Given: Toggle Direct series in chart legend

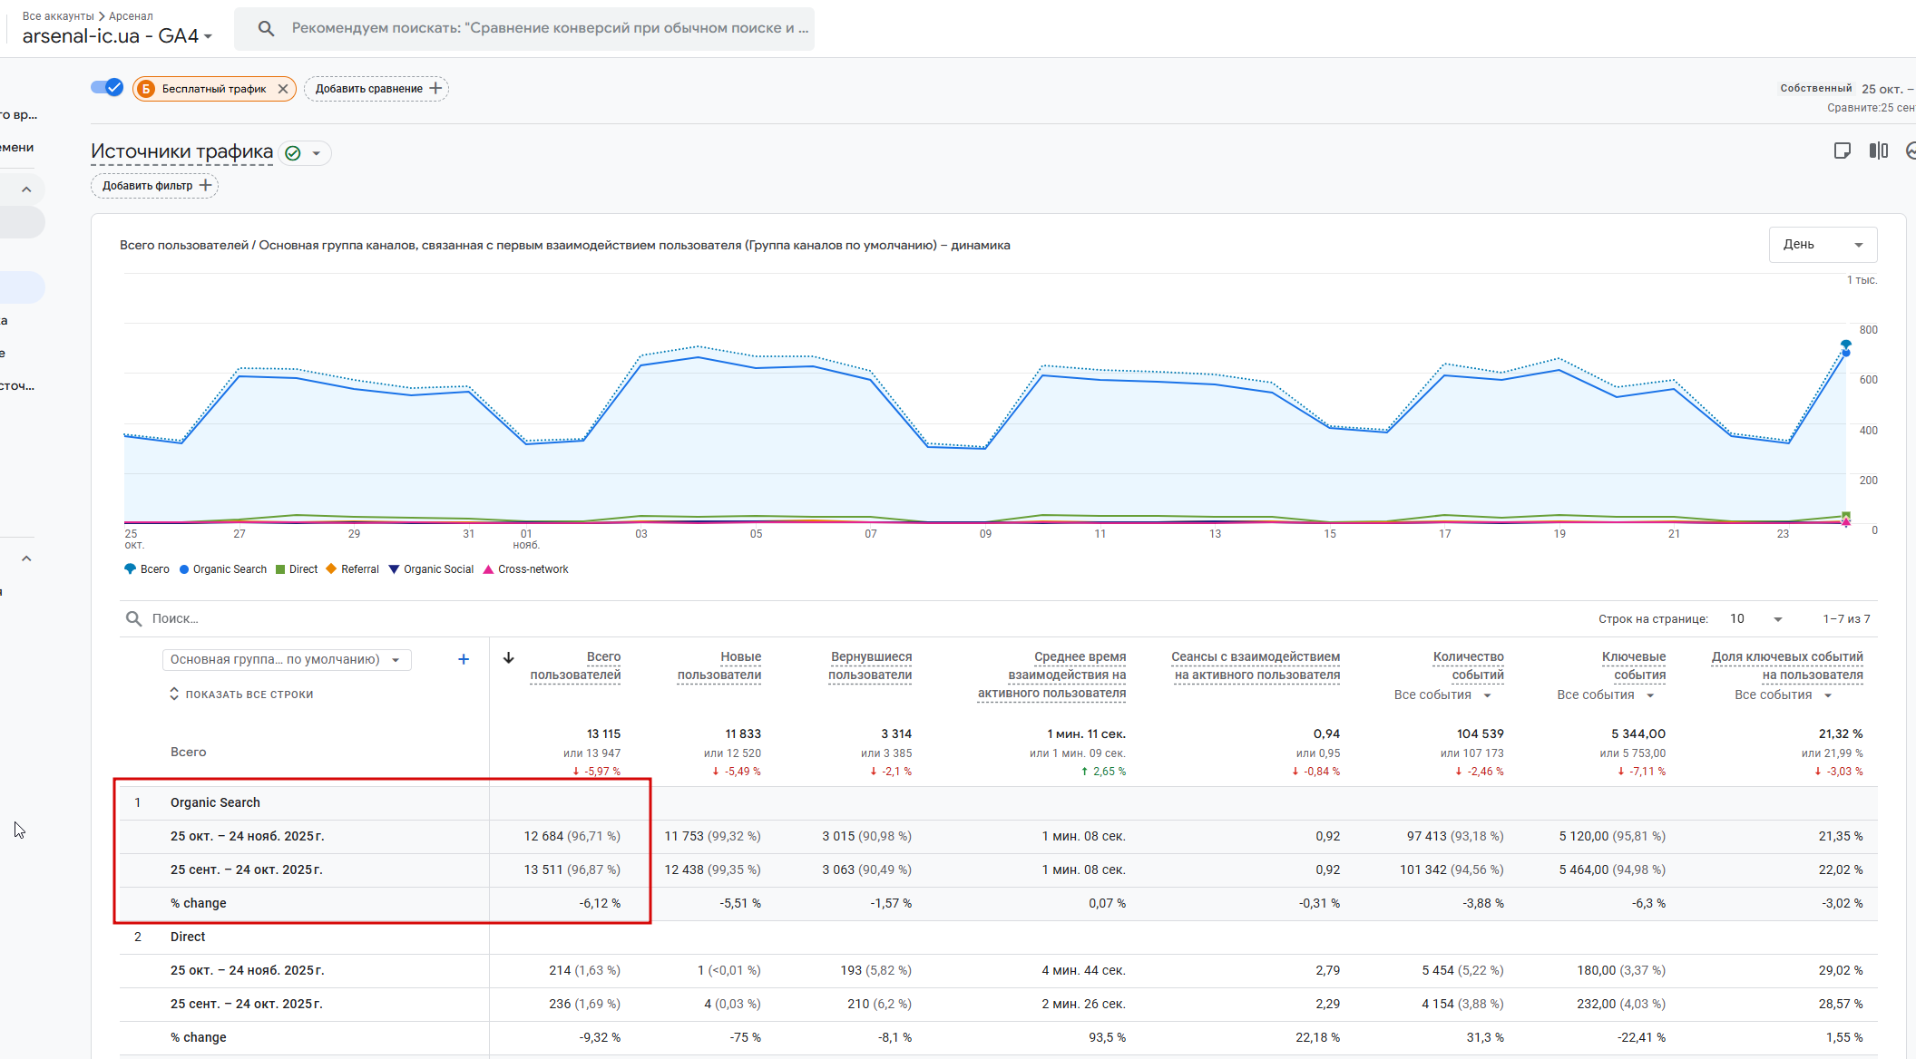Looking at the screenshot, I should (297, 569).
